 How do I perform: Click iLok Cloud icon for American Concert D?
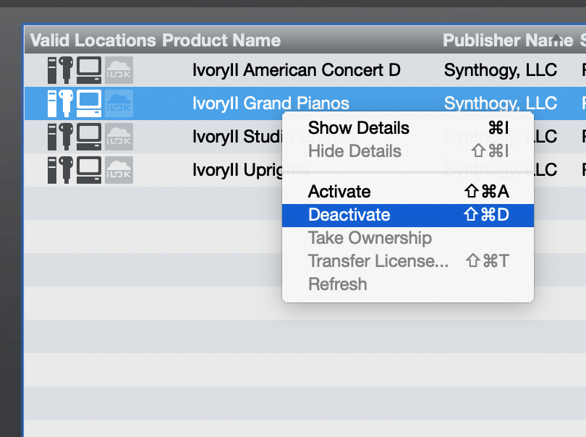pos(119,70)
